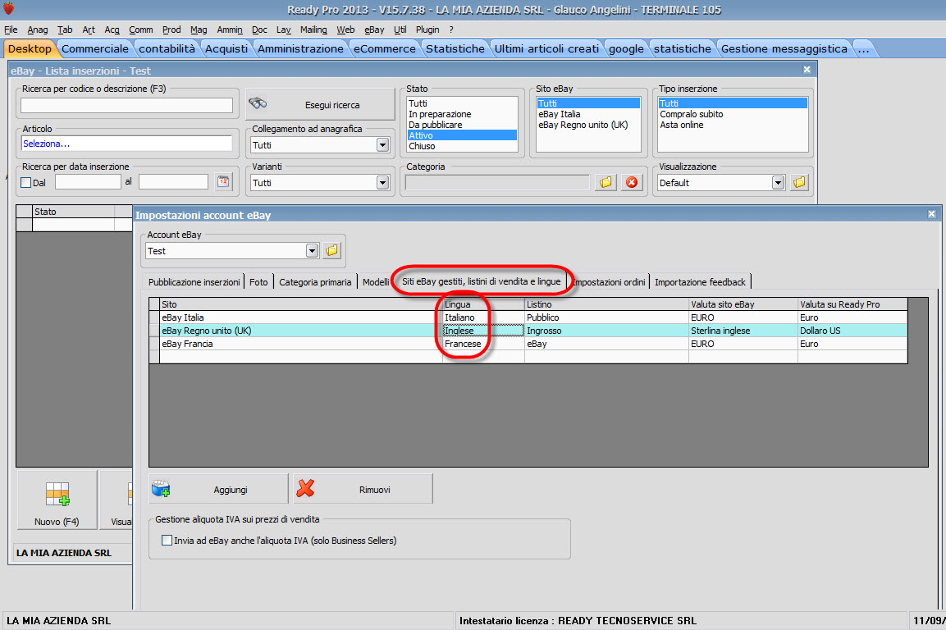Open the Foto tab

(x=258, y=282)
